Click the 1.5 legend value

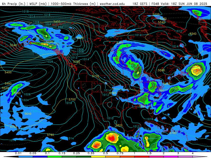click(149, 153)
